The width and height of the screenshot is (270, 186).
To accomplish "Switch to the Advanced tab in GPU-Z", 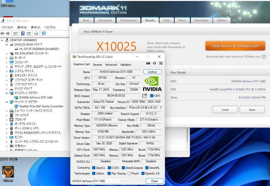I will (111, 65).
